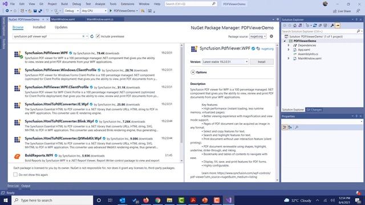Refresh the NuGet package search
Image resolution: width=365 pixels, height=205 pixels.
coord(92,36)
